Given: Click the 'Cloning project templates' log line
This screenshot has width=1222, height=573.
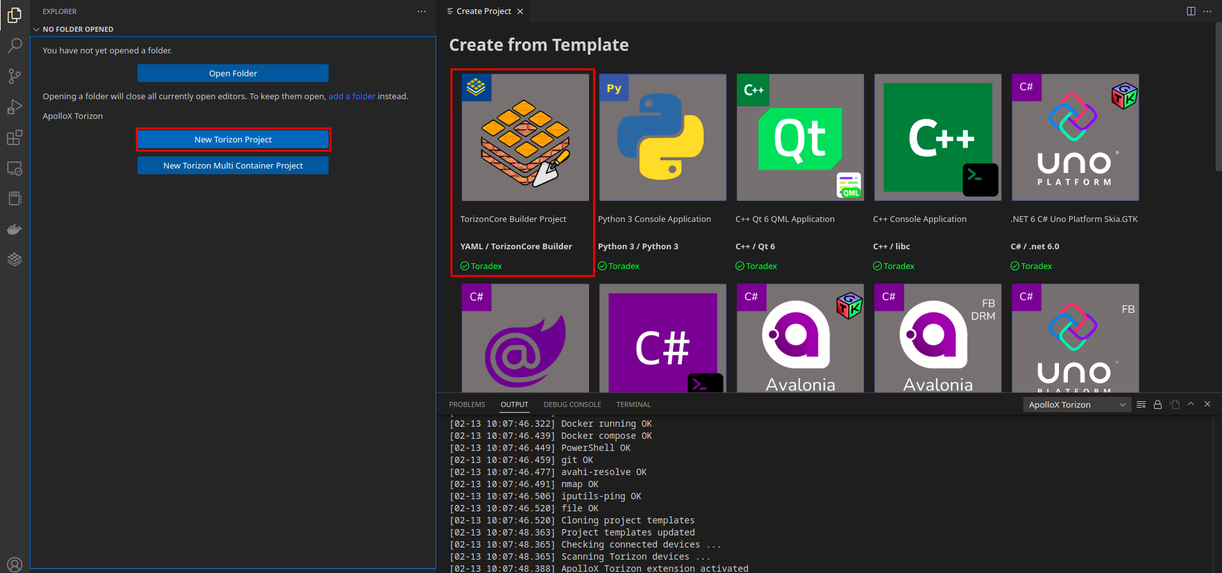Looking at the screenshot, I should [x=572, y=520].
